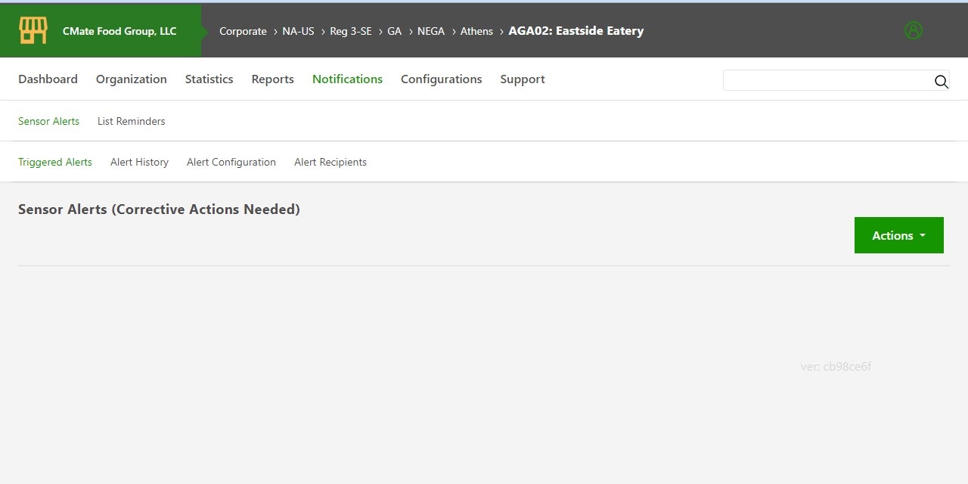
Task: Select Reg 3-SE from the breadcrumb trail
Action: tap(351, 31)
